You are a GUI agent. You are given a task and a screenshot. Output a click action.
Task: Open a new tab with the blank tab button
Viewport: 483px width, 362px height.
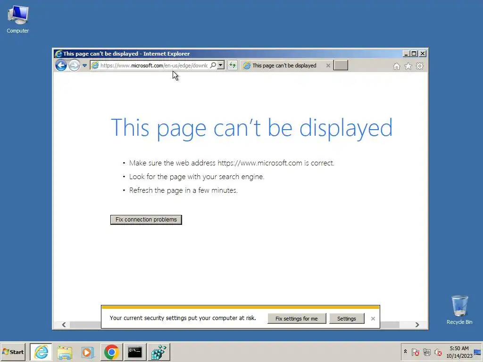coord(341,65)
